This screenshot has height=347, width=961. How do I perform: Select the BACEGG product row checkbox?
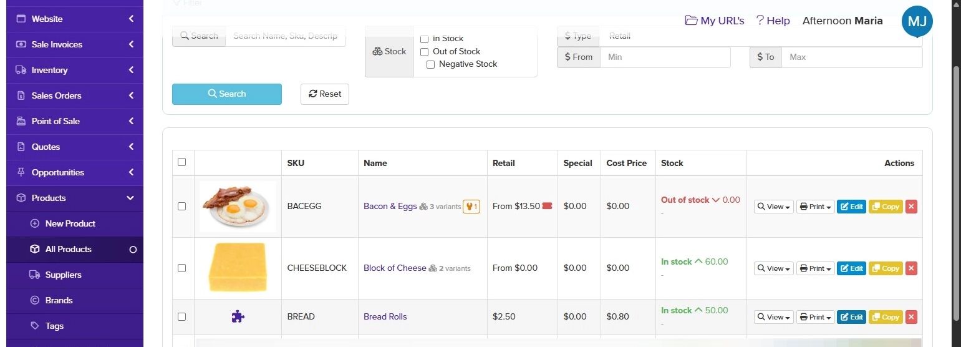point(182,206)
